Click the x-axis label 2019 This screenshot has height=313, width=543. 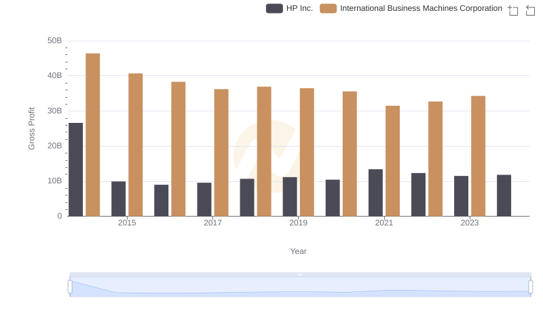pos(298,223)
